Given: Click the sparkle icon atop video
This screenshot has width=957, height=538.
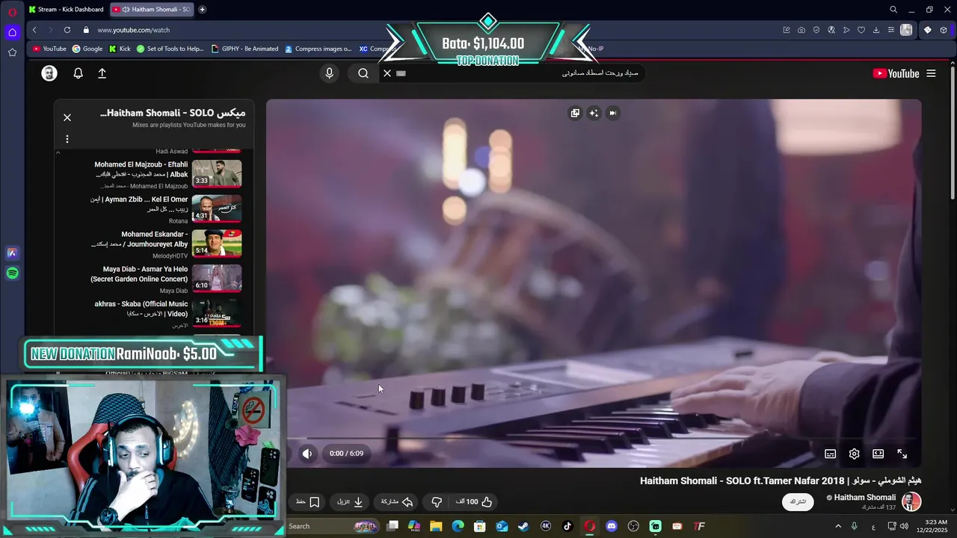Looking at the screenshot, I should point(594,114).
